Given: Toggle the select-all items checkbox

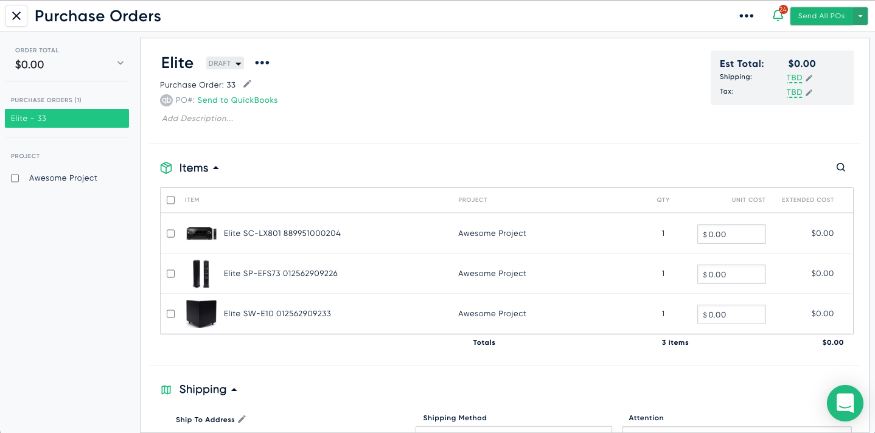Looking at the screenshot, I should (170, 200).
